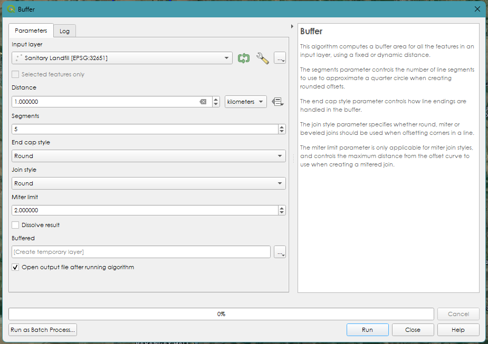Click the iterate over layer features icon
The image size is (488, 344).
point(243,58)
